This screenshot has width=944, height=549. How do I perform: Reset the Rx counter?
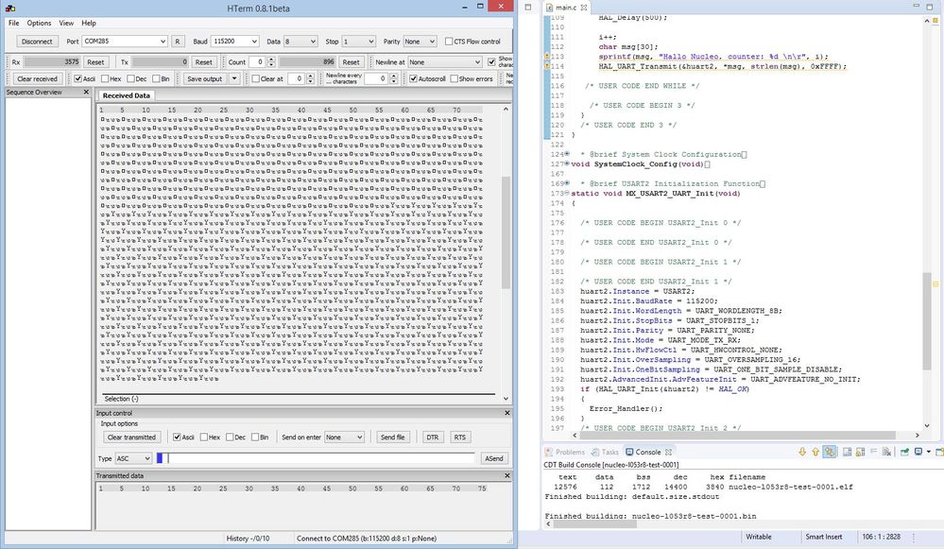point(95,62)
